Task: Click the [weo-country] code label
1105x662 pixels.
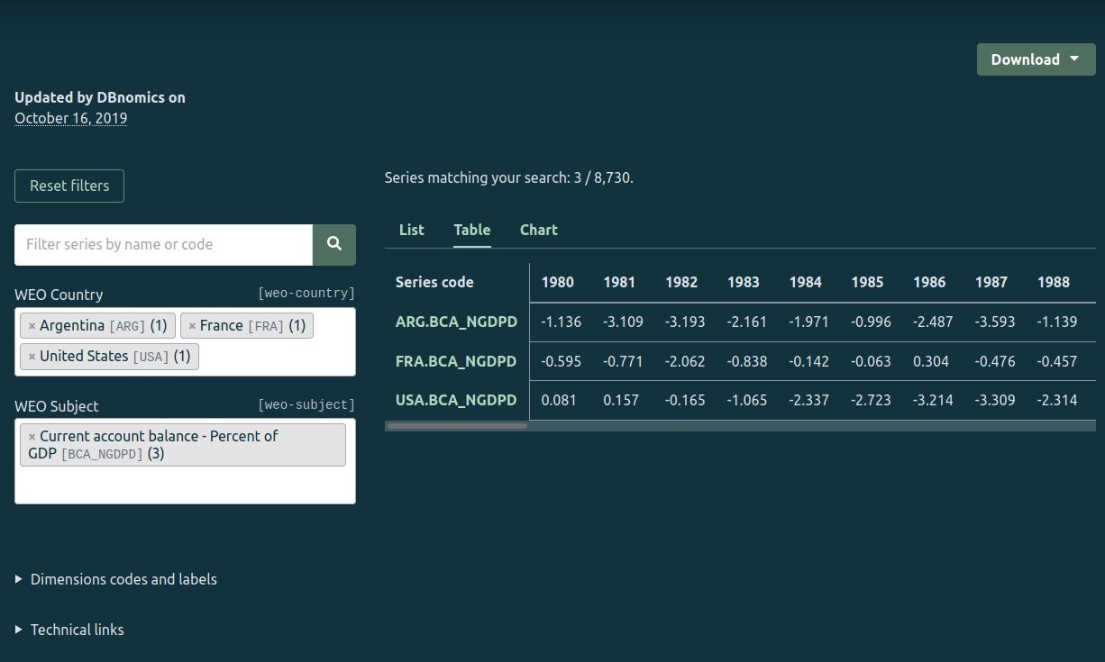Action: 306,294
